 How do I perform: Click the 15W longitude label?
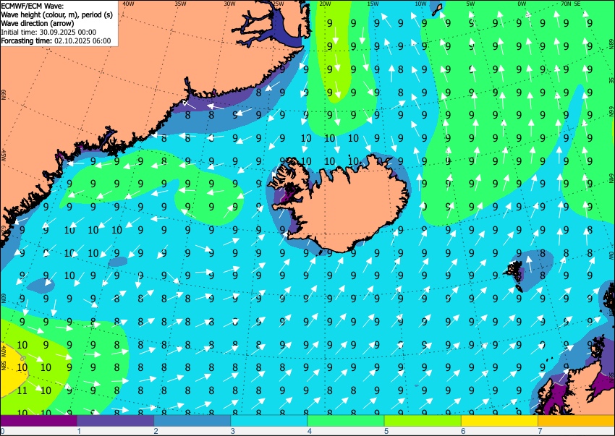373,4
